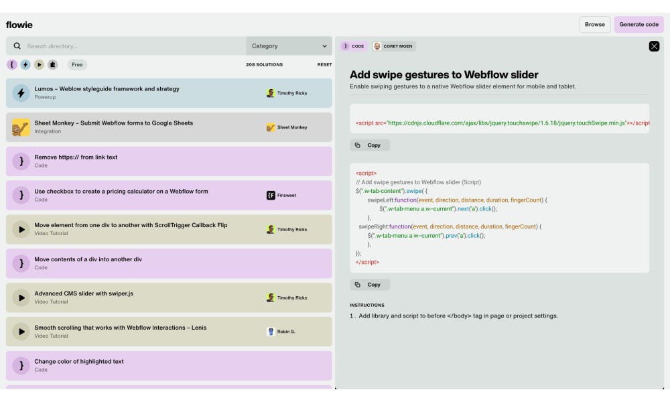This screenshot has height=402, width=670.
Task: Open the Browse button
Action: tap(594, 24)
